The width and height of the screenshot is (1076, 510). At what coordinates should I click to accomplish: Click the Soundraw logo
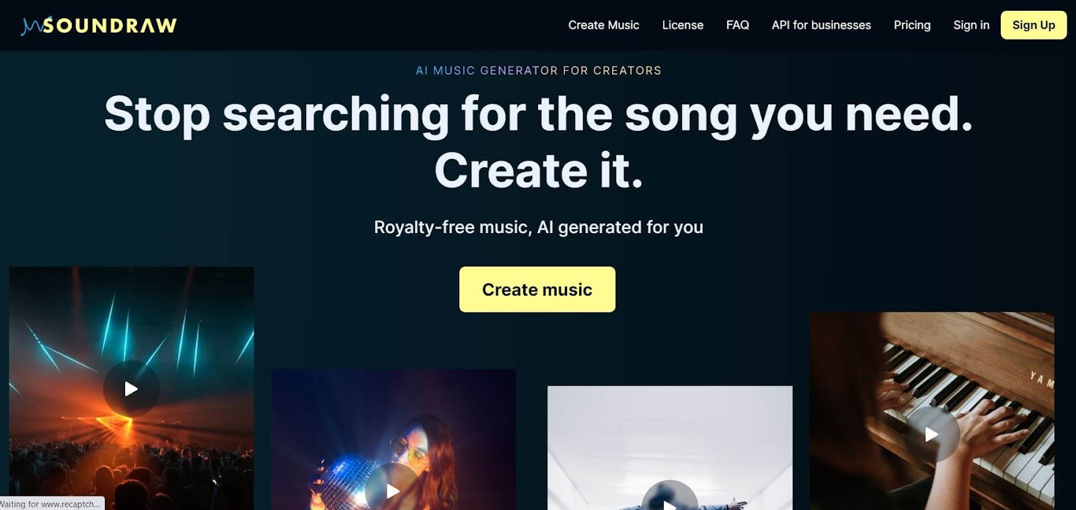coord(99,26)
